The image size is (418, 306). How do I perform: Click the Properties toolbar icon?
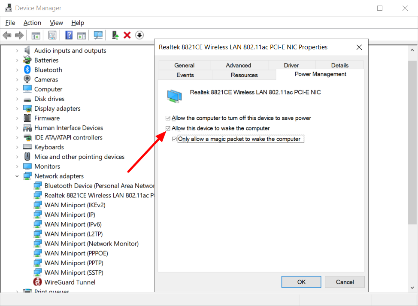pyautogui.click(x=52, y=35)
